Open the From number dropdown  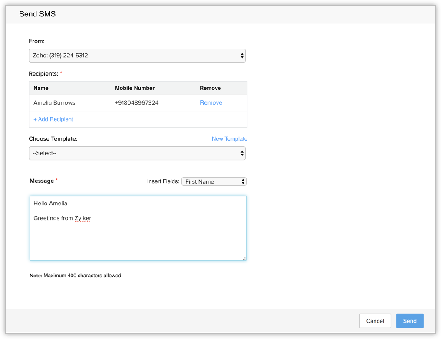point(137,56)
